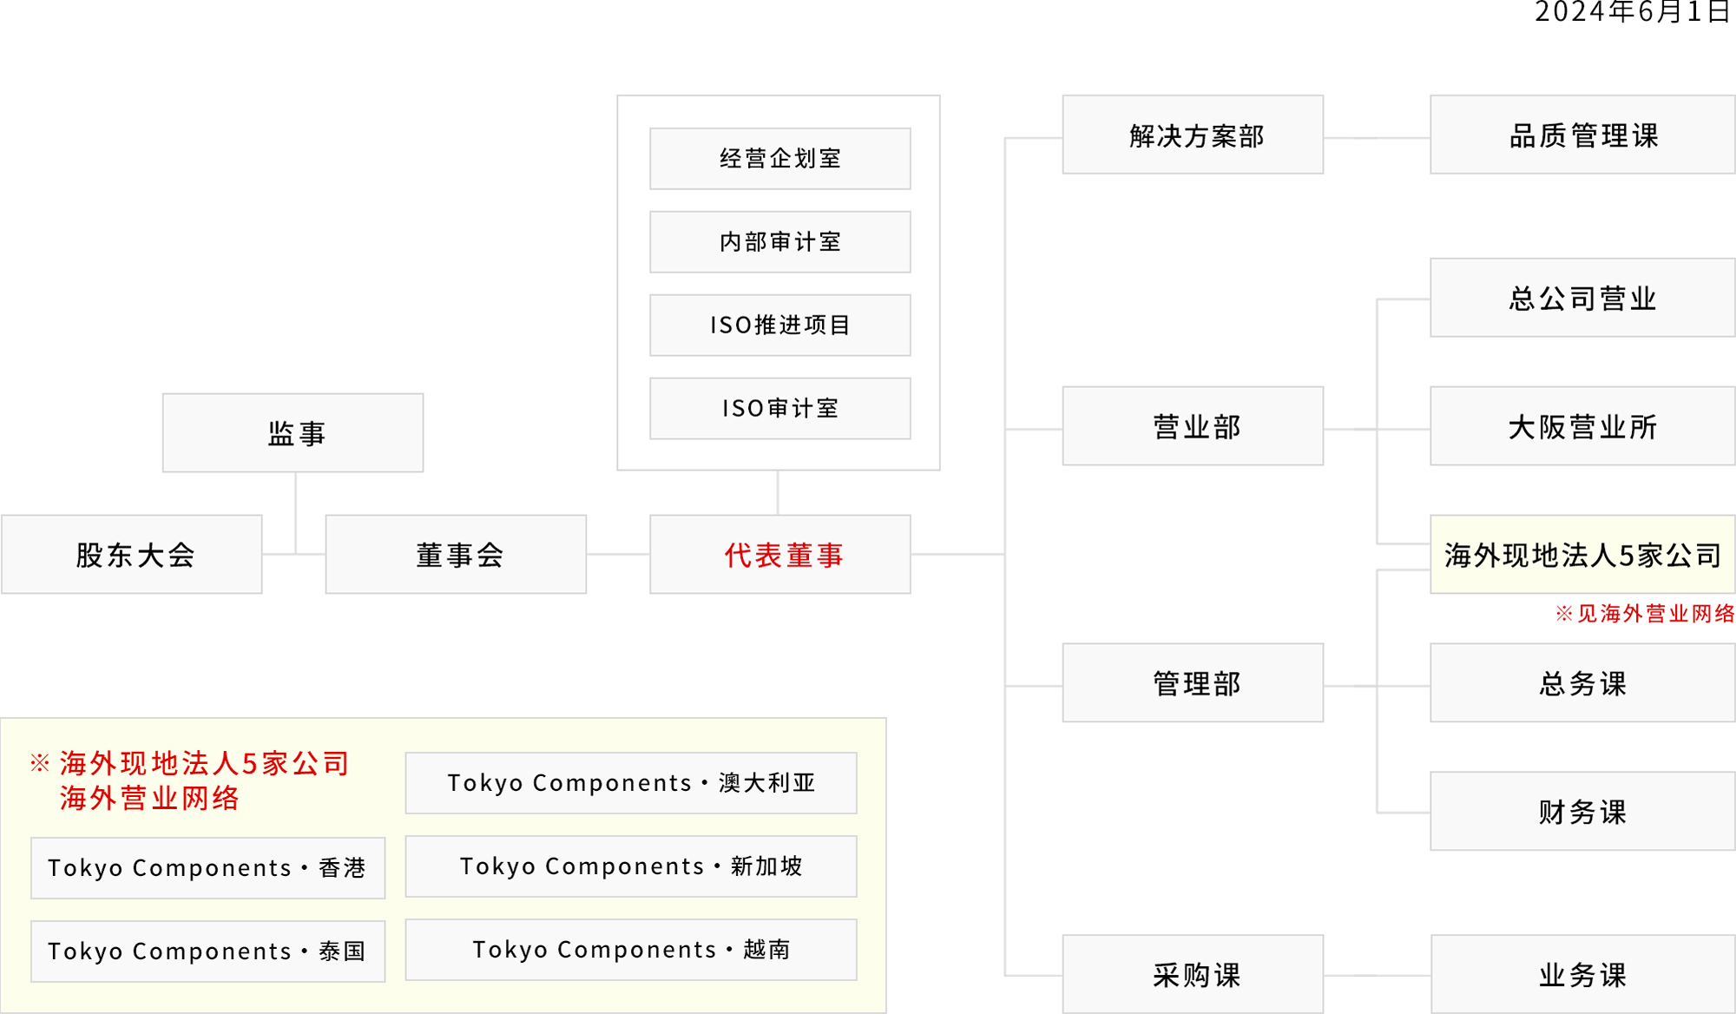
Task: Click the 品质管理课 box
Action: pos(1582,135)
